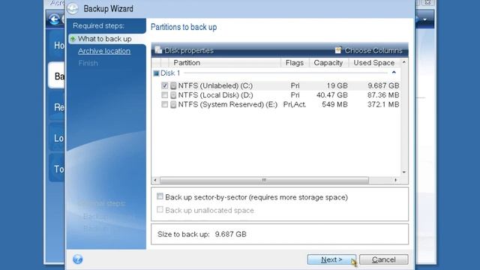This screenshot has width=480, height=270.
Task: Sort by the Capacity column header
Action: pos(328,63)
